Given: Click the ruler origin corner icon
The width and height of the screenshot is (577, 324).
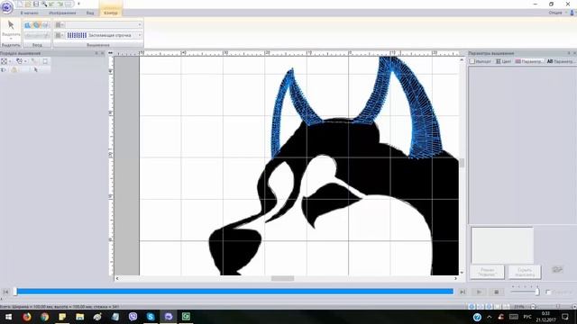Looking at the screenshot, I should [110, 53].
